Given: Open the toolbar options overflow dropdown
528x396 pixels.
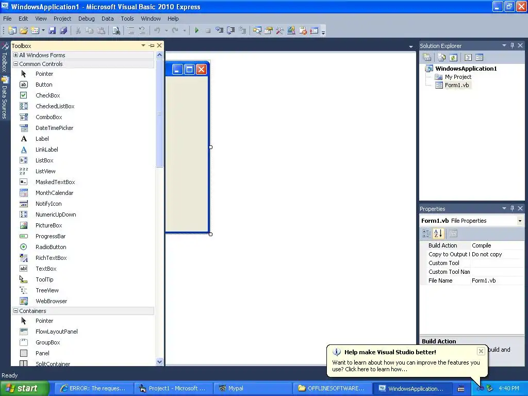Looking at the screenshot, I should pyautogui.click(x=323, y=32).
